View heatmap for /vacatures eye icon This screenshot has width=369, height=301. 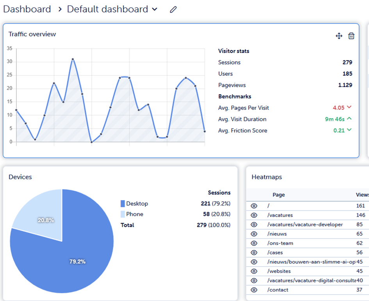254,215
